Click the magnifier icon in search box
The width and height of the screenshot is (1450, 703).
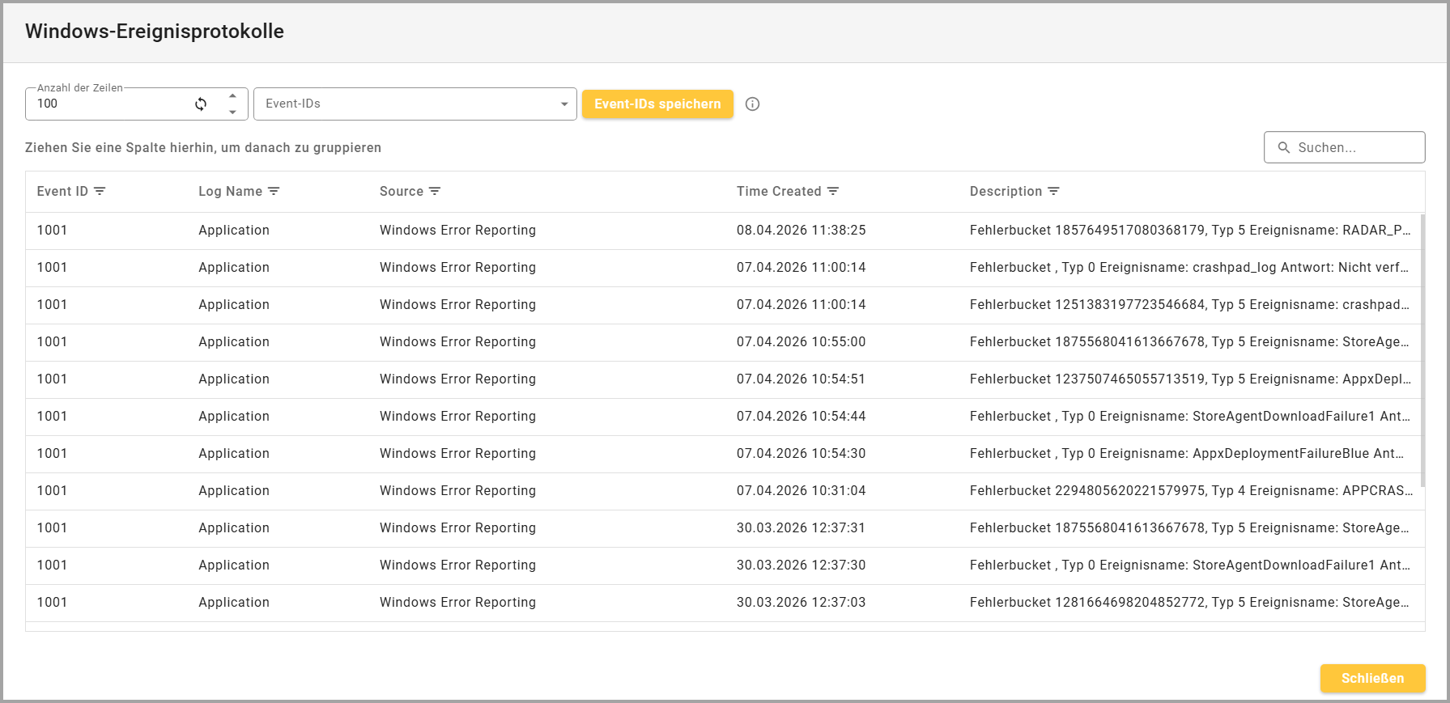pyautogui.click(x=1283, y=147)
